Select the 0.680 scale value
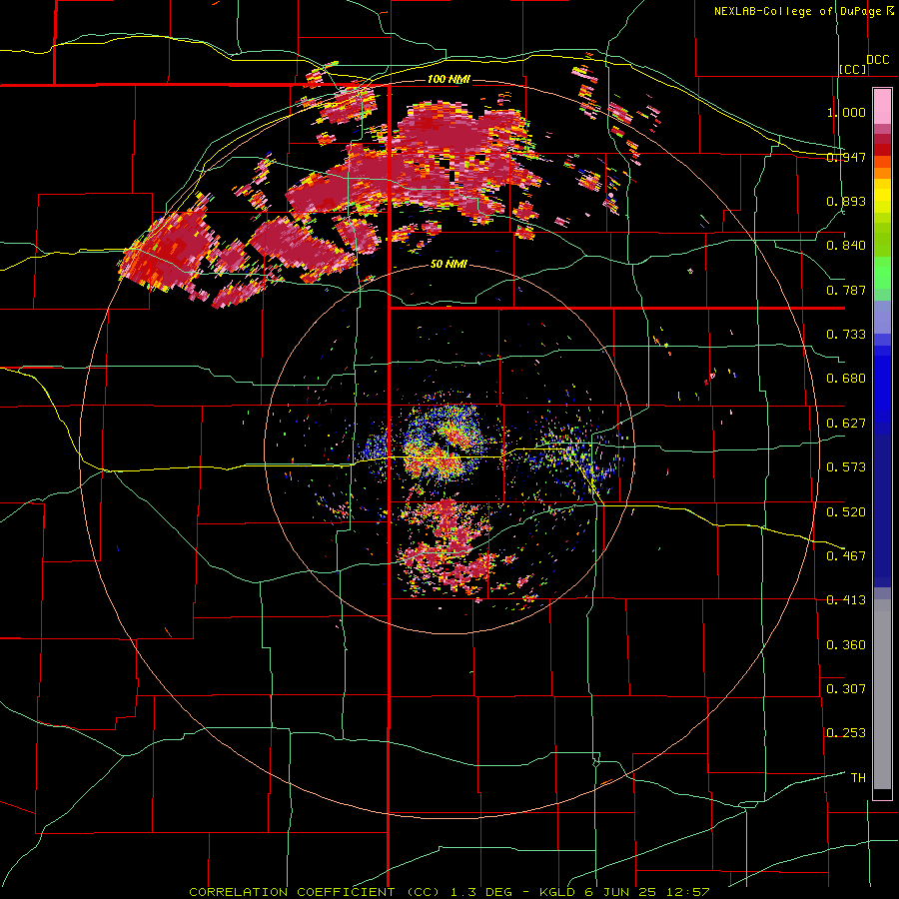This screenshot has width=899, height=899. [x=846, y=379]
